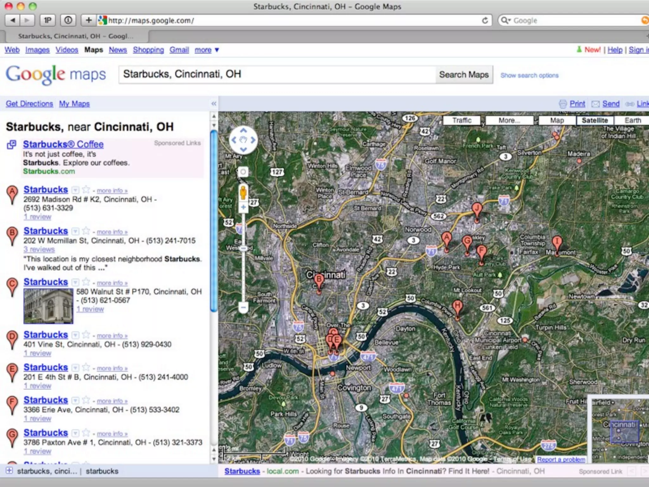649x487 pixels.
Task: Open the Get Directions link
Action: coord(29,104)
